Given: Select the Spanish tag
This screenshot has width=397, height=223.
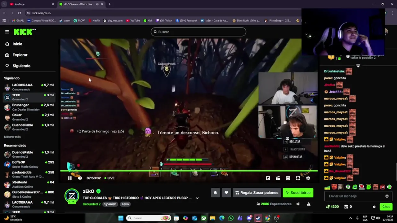Looking at the screenshot, I should 110,204.
